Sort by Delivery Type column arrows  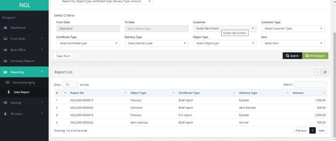pyautogui.click(x=288, y=93)
